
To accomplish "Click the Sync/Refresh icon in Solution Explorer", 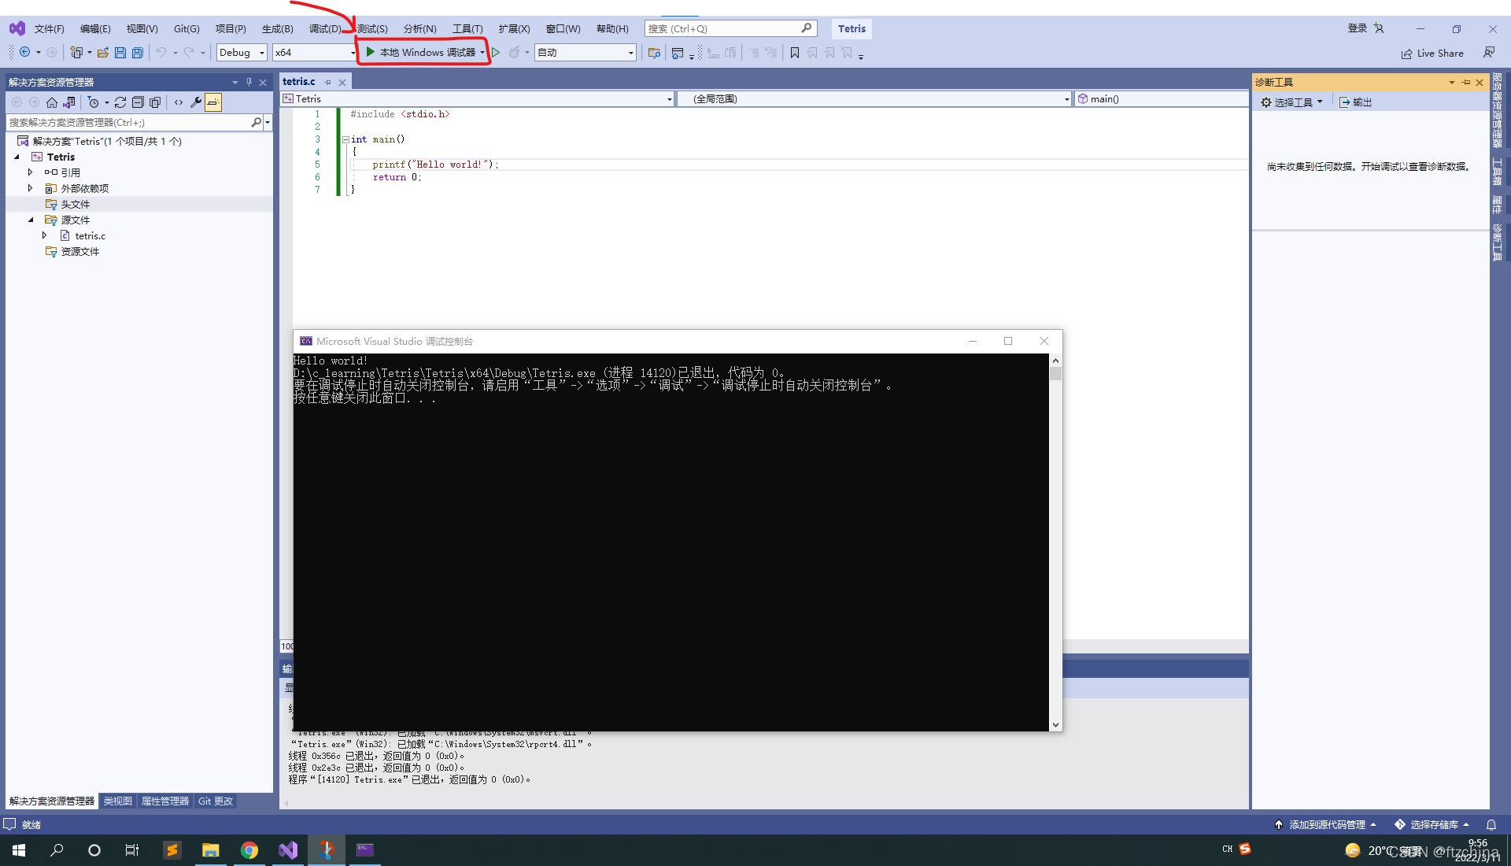I will (120, 102).
